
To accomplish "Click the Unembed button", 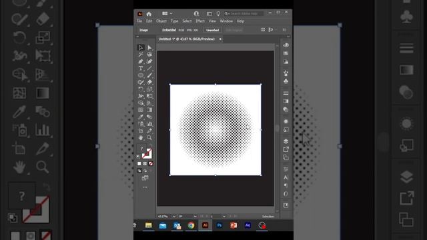I will pyautogui.click(x=212, y=30).
